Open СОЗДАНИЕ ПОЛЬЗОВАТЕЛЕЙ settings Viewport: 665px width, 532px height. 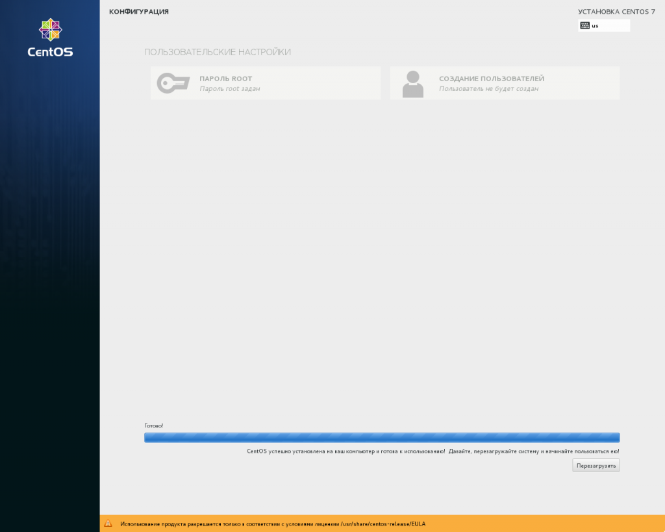click(491, 79)
